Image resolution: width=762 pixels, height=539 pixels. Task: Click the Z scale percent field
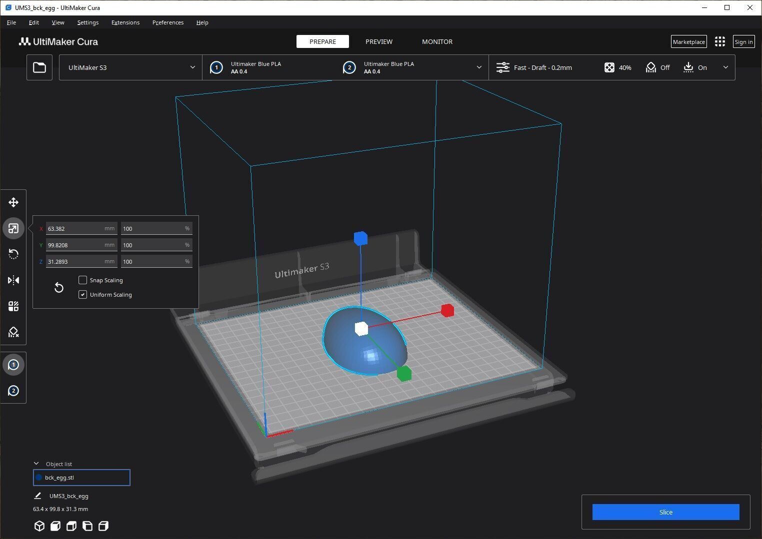tap(156, 261)
